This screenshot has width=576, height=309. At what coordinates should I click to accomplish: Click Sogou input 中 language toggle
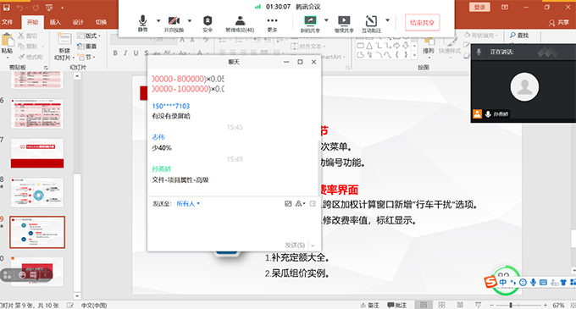(503, 282)
